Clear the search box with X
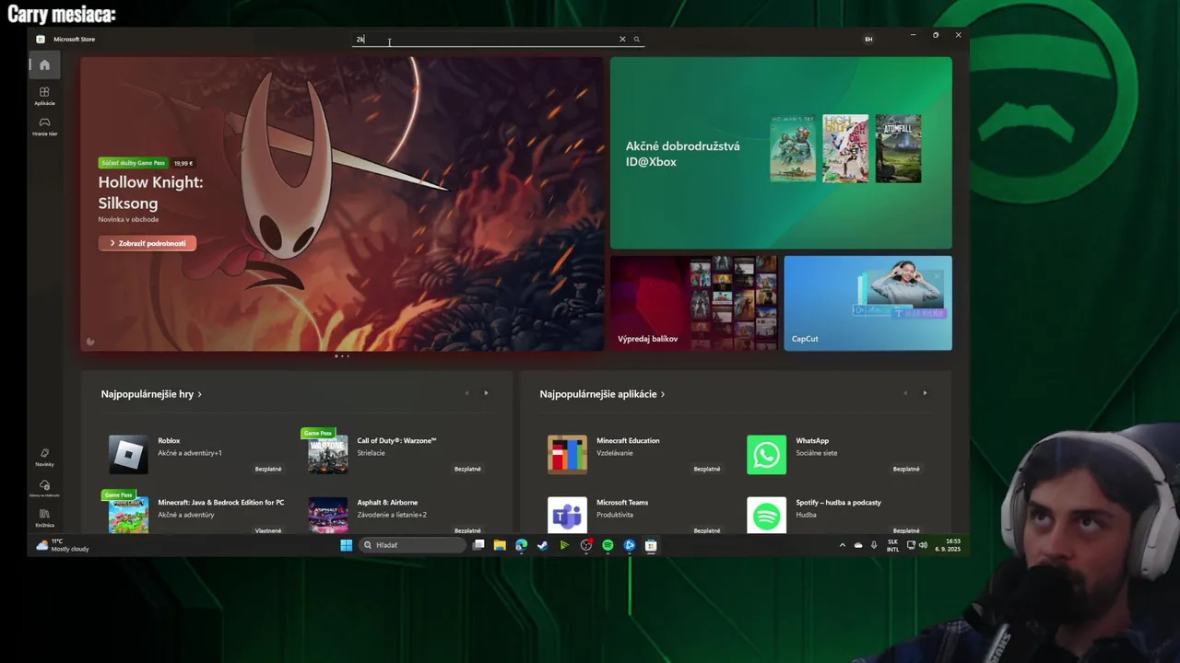 click(x=622, y=39)
